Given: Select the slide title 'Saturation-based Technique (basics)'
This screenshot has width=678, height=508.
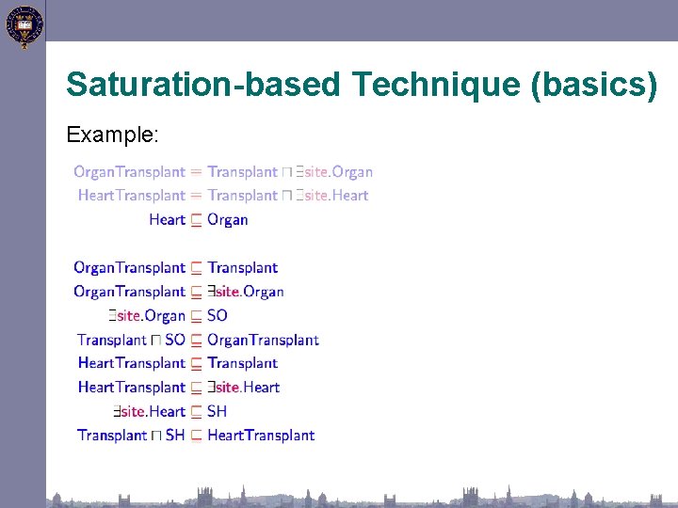Looking at the screenshot, I should [x=362, y=85].
